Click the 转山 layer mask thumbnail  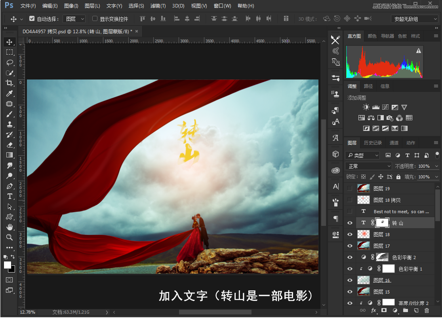(383, 223)
